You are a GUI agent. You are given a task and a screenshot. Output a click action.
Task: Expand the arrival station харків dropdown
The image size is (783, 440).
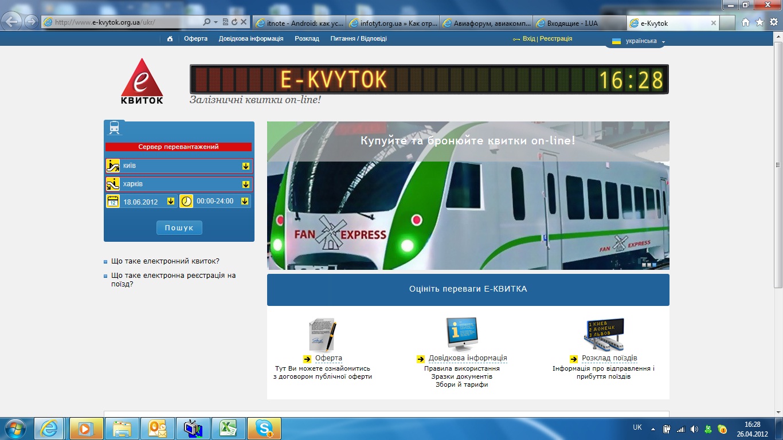click(245, 184)
